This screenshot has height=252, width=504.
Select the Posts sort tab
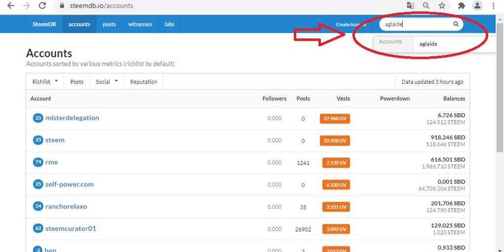pos(77,82)
